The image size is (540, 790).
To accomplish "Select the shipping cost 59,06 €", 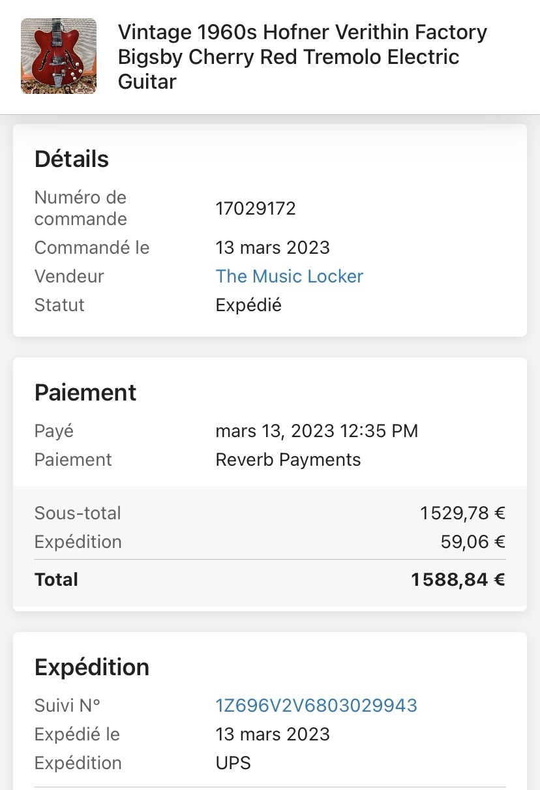I will click(473, 542).
